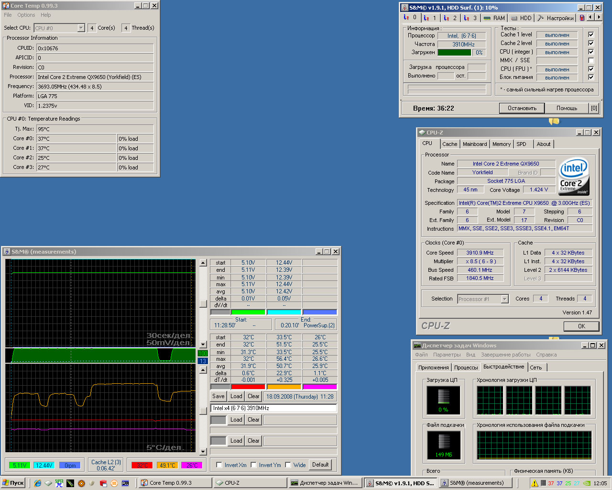
Task: Click the Intel x4 (6·7·6) 3910MHz text field
Action: click(x=273, y=408)
